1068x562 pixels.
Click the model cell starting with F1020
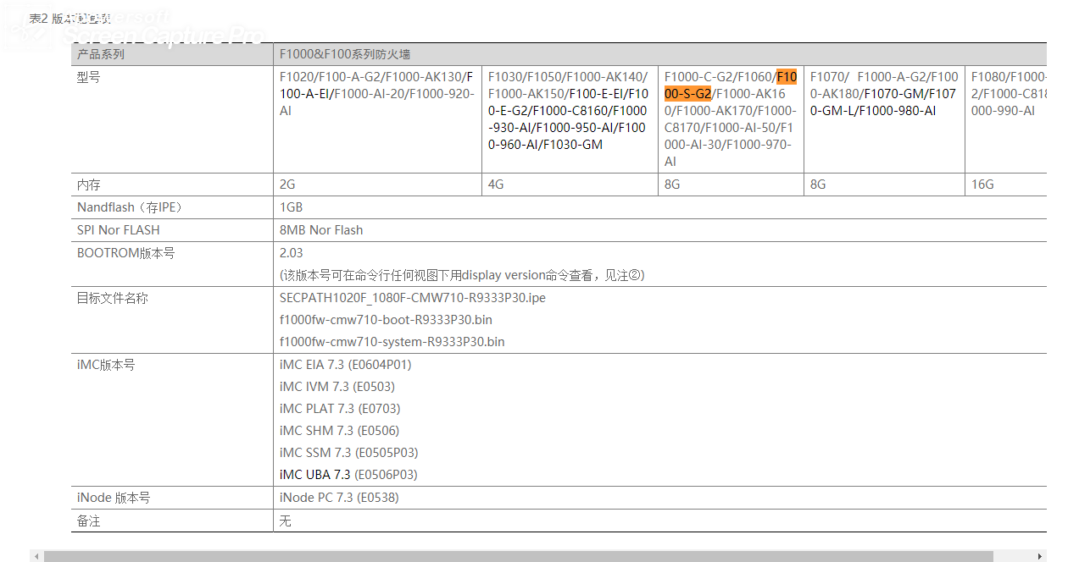[377, 119]
